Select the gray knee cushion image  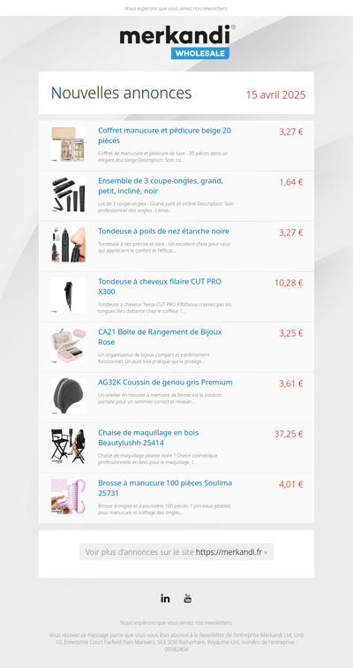tap(69, 396)
